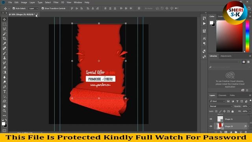Select the Magic Wand tool
Viewport: 252px width, 142px height.
pyautogui.click(x=4, y=34)
